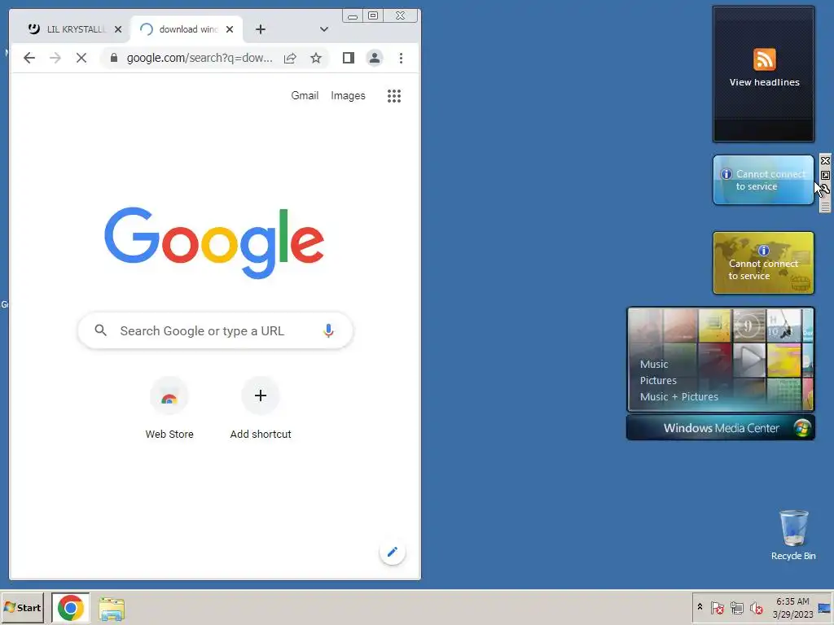Open Chrome side panel
Screen dimensions: 834x625
coord(349,58)
